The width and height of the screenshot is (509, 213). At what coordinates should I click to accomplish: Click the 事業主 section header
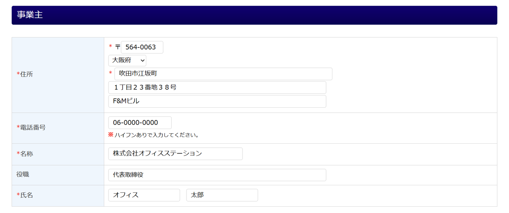(x=30, y=15)
